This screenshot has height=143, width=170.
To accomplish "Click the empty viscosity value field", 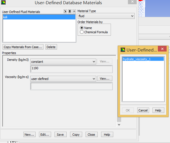I will pyautogui.click(x=71, y=86).
